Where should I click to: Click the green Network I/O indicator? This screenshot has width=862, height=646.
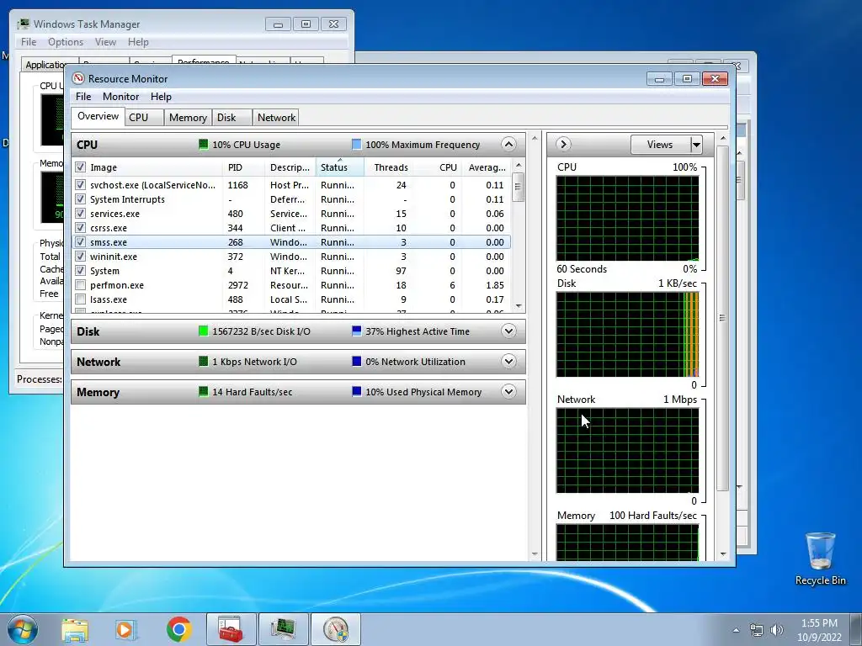(204, 362)
